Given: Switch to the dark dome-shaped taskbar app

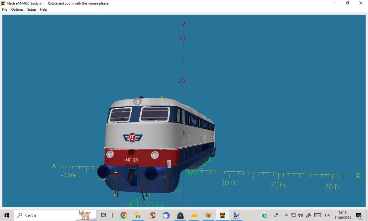Looking at the screenshot, I should (x=180, y=215).
